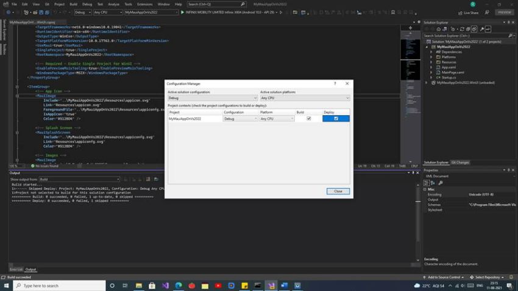Image resolution: width=518 pixels, height=291 pixels.
Task: Click the Live Share label
Action: tap(470, 13)
